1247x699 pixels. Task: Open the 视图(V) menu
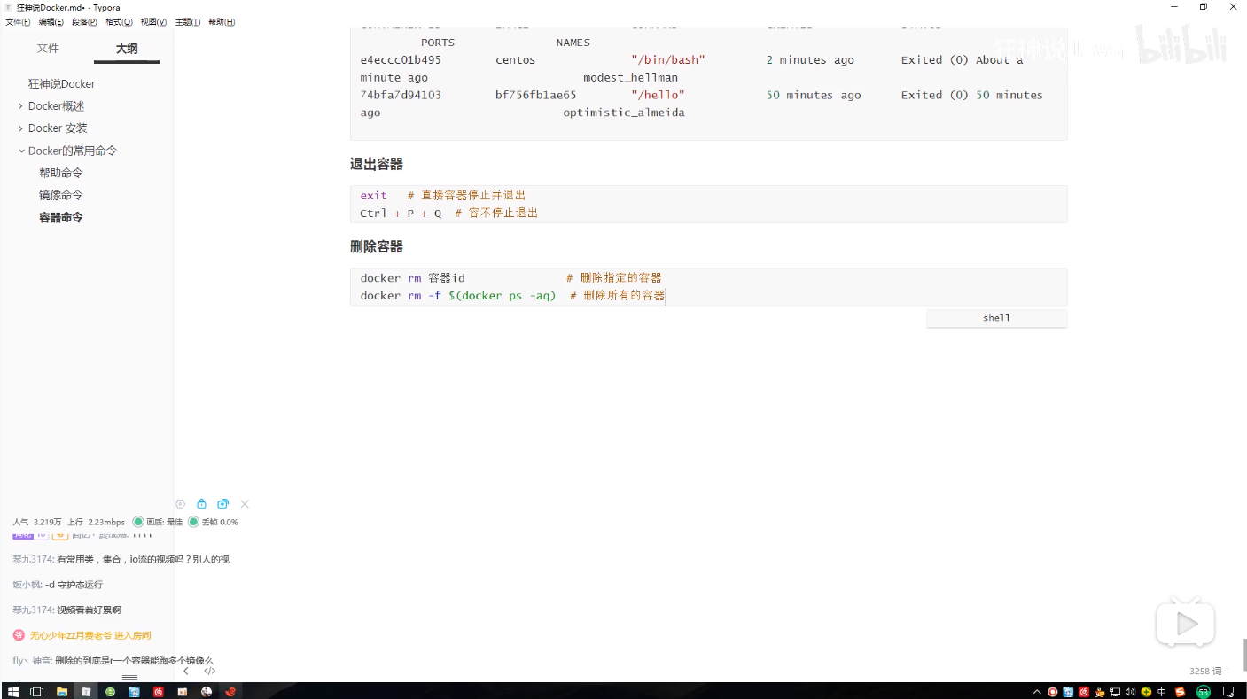[154, 22]
